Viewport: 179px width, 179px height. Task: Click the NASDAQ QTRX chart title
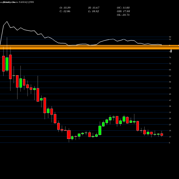coord(26,2)
